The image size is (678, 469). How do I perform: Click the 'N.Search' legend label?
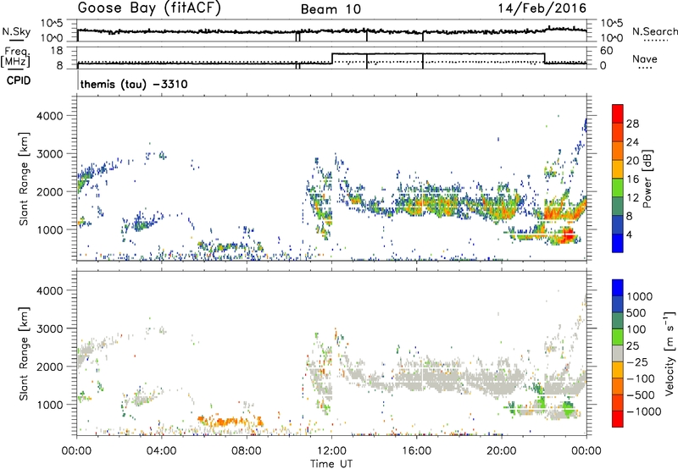tap(654, 31)
